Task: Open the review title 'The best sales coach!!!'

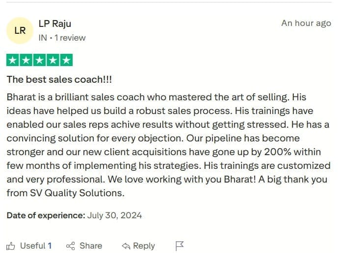Action: 59,79
